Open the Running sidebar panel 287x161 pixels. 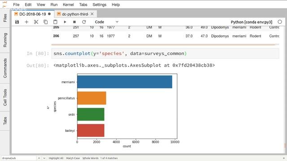pyautogui.click(x=5, y=40)
